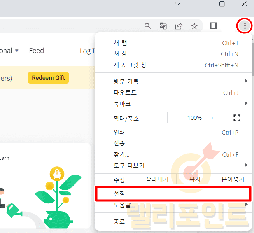This screenshot has height=233, width=254.
Task: Click 잘라내기 in the edit row
Action: (157, 179)
